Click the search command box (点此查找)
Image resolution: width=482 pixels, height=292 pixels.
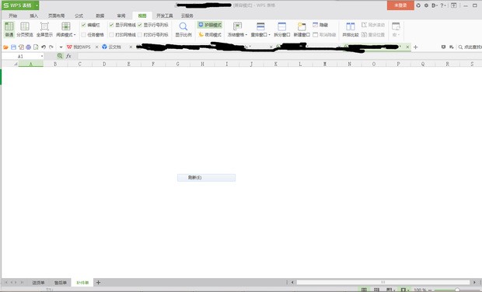(470, 47)
